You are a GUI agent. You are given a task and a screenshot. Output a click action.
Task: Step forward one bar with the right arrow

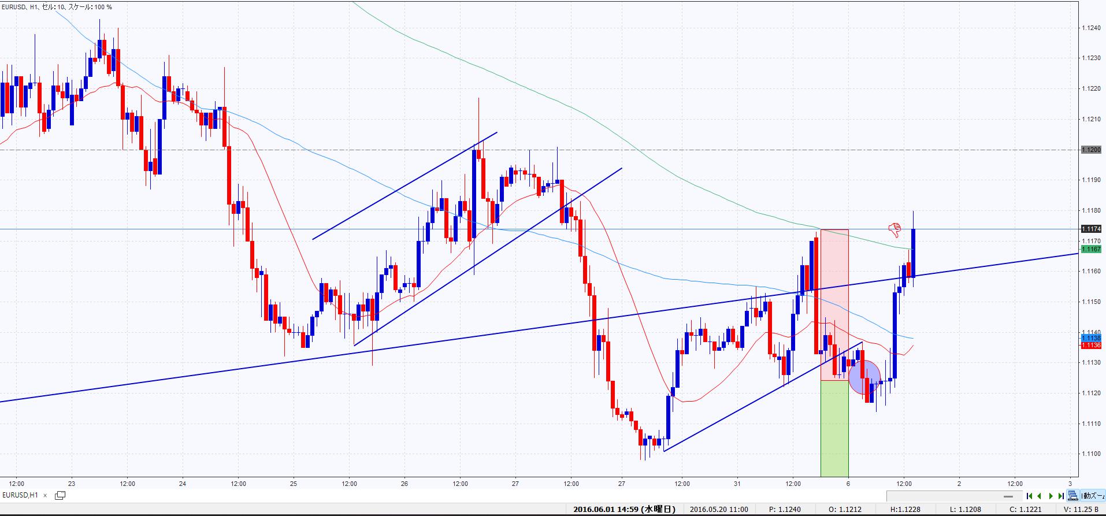[x=1051, y=496]
